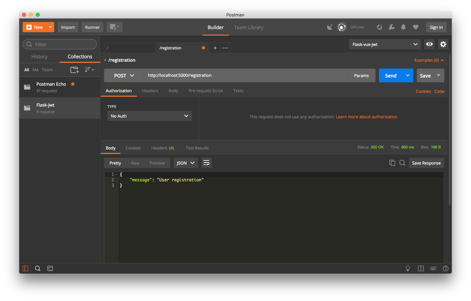Open Postman Echo collection folder
The image size is (471, 301).
tap(60, 87)
